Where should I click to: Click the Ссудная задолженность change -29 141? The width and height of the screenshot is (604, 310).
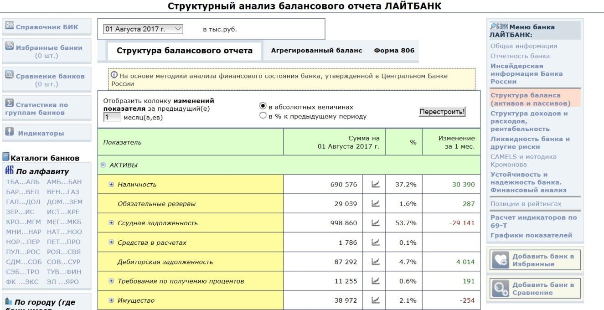[462, 223]
